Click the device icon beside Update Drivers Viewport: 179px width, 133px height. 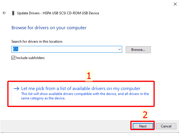[x=13, y=13]
